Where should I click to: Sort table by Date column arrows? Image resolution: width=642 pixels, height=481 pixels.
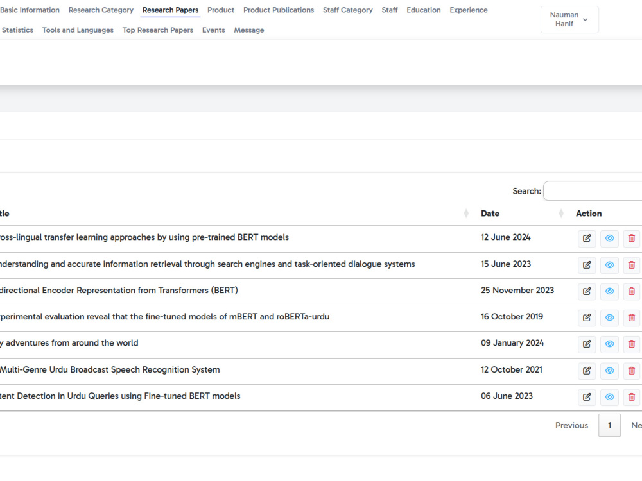(561, 213)
